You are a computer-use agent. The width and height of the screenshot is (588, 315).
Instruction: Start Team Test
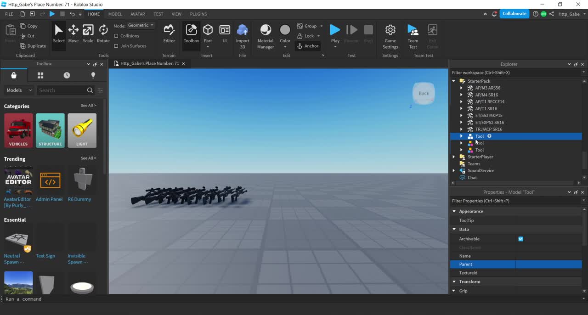coord(413,36)
